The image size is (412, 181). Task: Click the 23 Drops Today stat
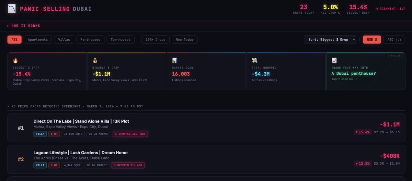coord(304,9)
